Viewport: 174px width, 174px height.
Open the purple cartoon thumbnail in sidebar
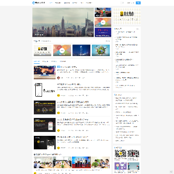coord(120,166)
